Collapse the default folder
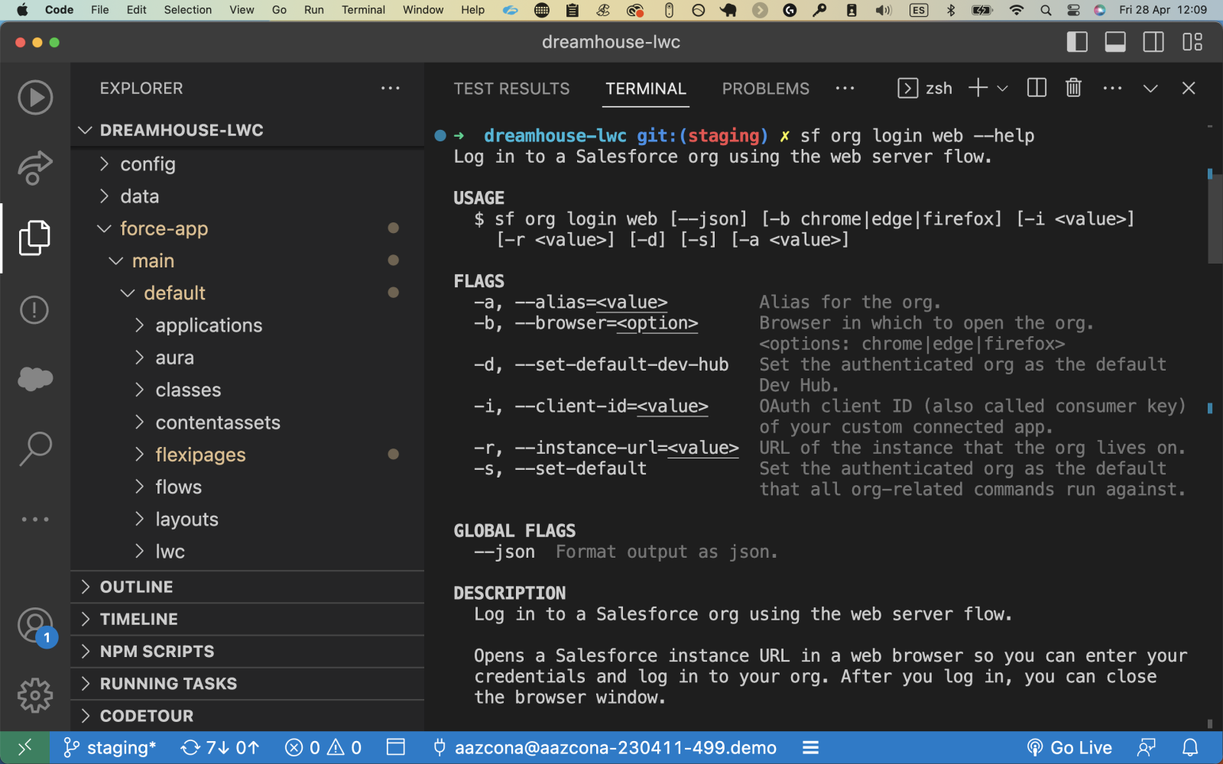 [248, 293]
